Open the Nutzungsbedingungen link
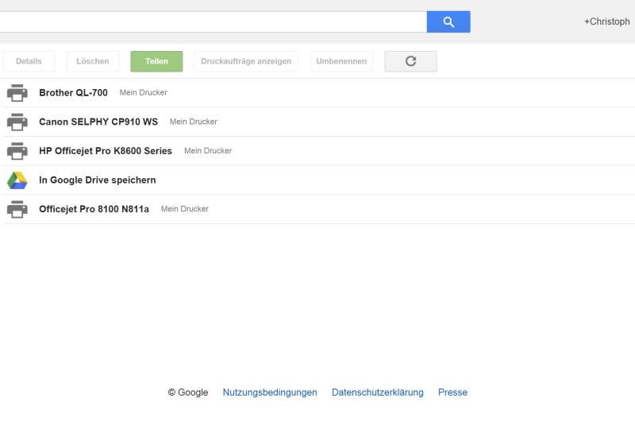635x445 pixels. click(270, 393)
